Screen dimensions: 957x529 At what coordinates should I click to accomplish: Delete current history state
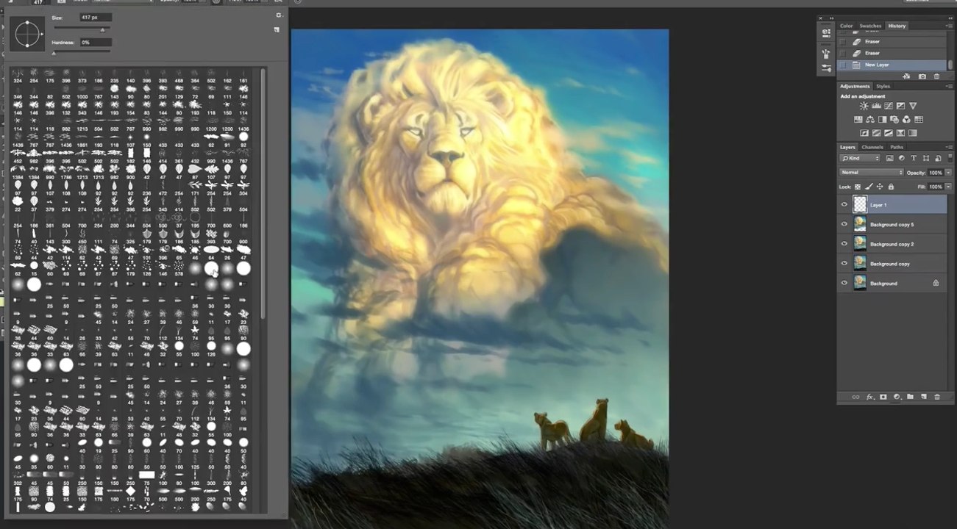(936, 76)
